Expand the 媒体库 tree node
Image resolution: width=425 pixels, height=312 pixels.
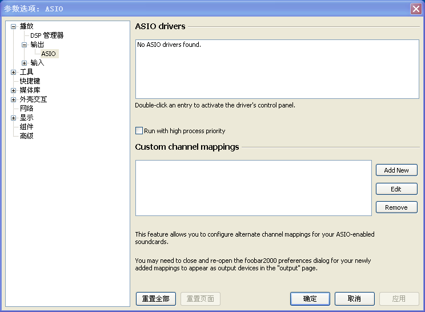click(14, 90)
